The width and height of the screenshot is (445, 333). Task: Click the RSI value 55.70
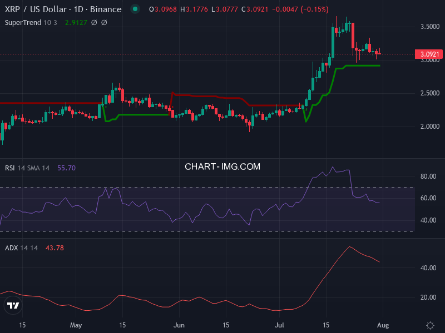pyautogui.click(x=66, y=168)
